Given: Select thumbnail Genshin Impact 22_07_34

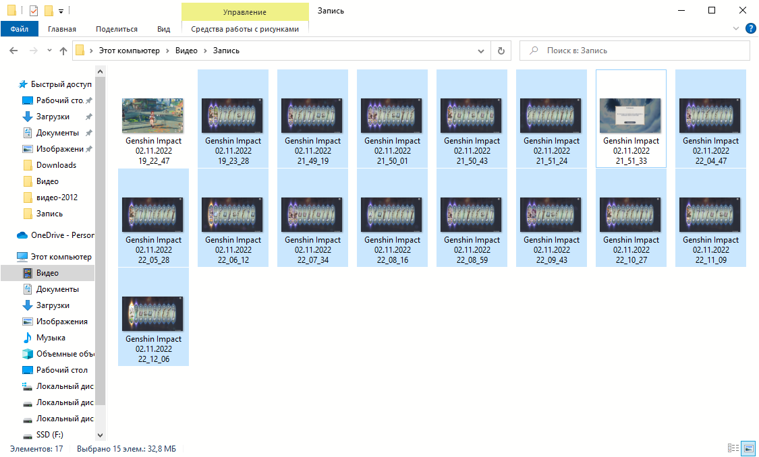Looking at the screenshot, I should point(312,218).
